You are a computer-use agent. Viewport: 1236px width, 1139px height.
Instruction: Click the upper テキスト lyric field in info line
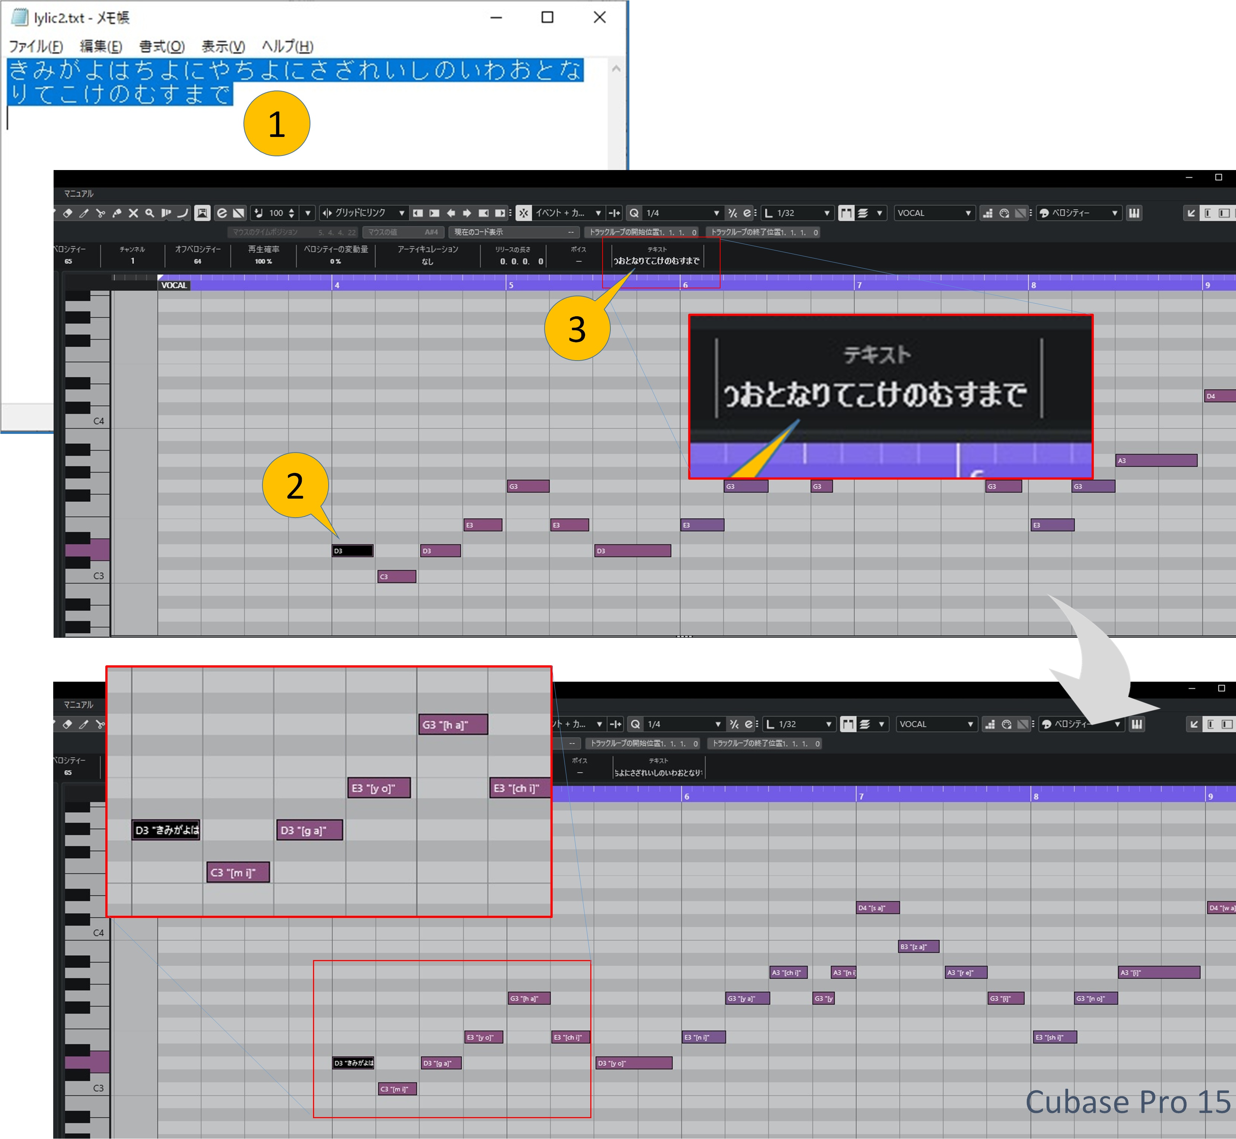pos(657,261)
